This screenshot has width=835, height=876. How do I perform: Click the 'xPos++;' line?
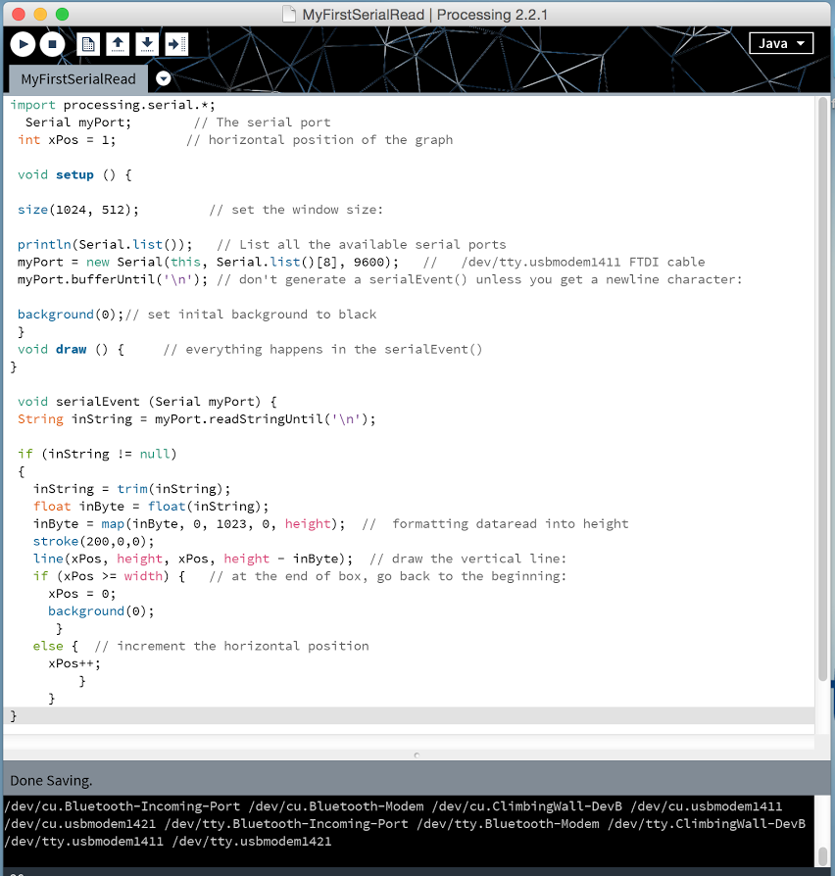tap(74, 663)
